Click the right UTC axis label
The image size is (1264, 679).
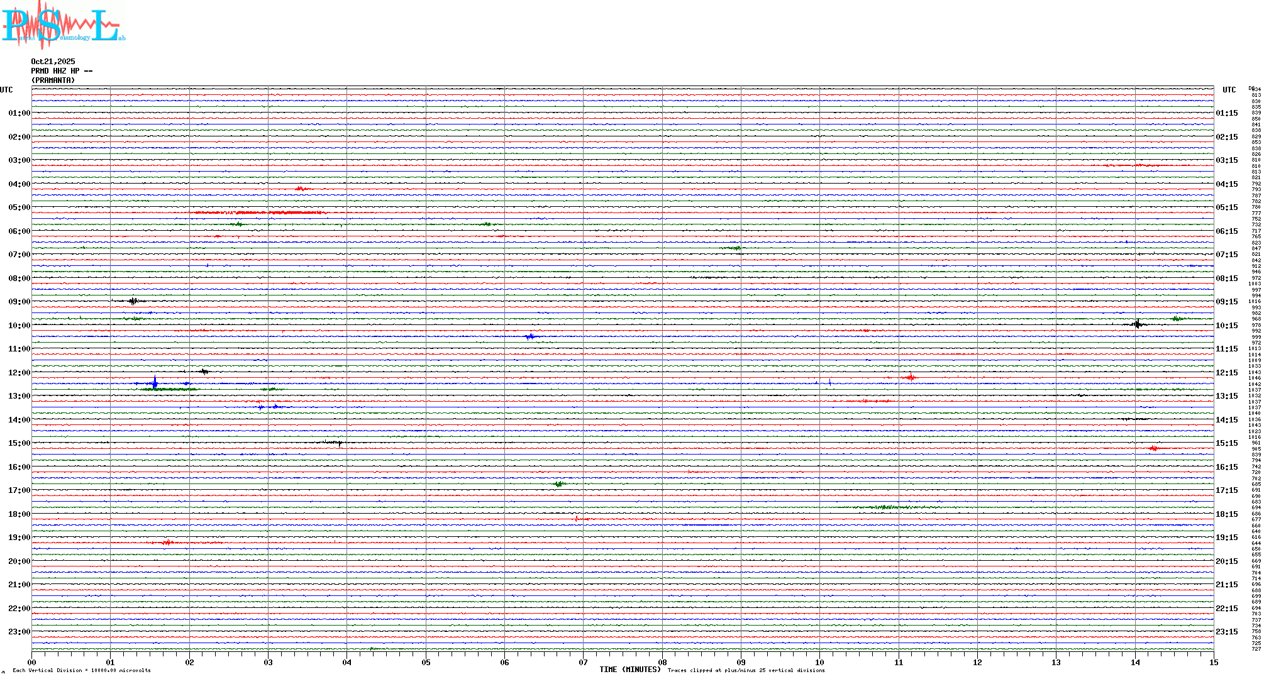point(1229,90)
